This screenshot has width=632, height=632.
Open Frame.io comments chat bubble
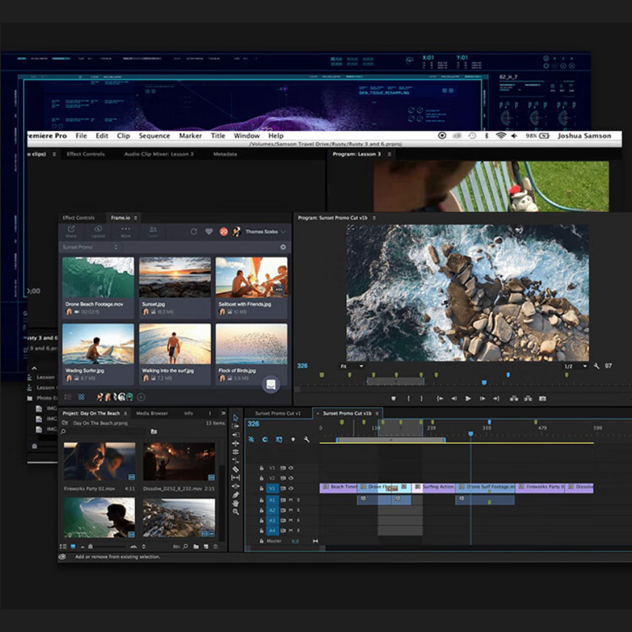[x=271, y=384]
